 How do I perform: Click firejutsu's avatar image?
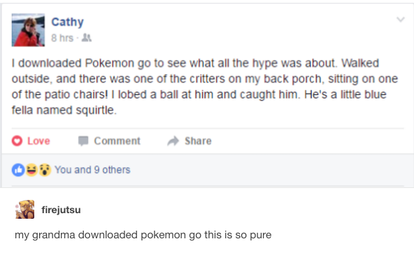[x=24, y=209]
